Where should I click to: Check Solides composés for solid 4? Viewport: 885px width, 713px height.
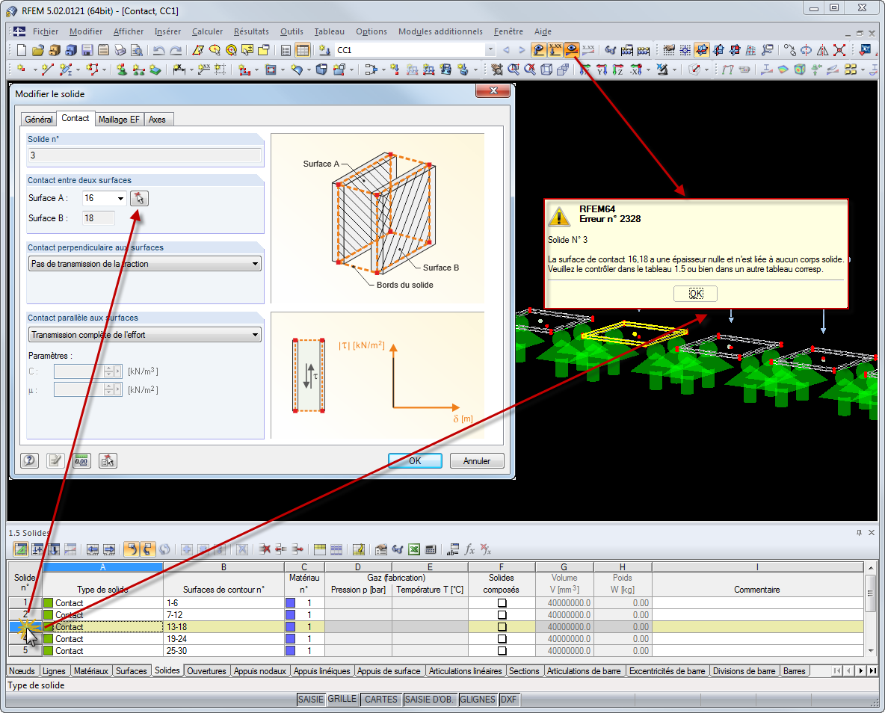pos(502,638)
